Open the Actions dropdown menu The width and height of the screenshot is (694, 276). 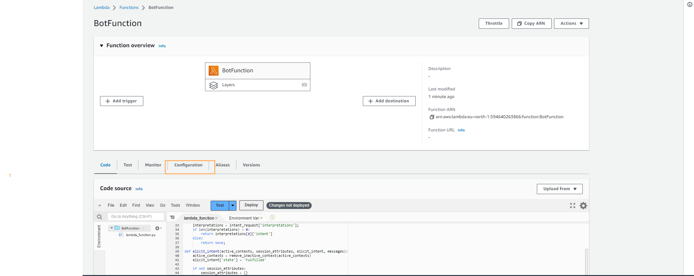[x=571, y=23]
